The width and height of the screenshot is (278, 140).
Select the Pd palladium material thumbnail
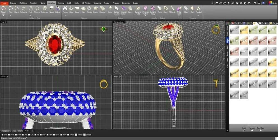235,84
